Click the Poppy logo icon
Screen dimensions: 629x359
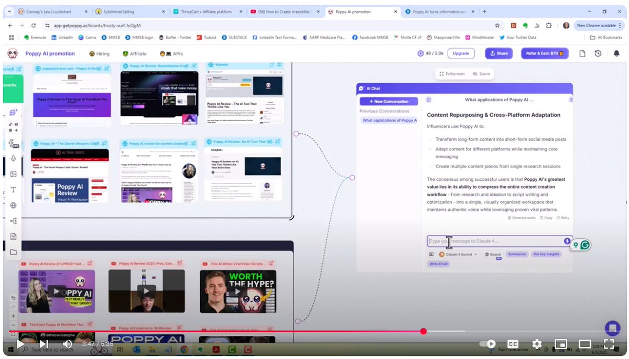click(13, 53)
